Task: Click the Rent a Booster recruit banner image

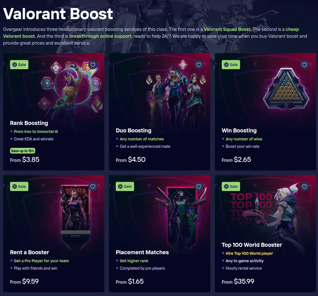Action: [75, 216]
